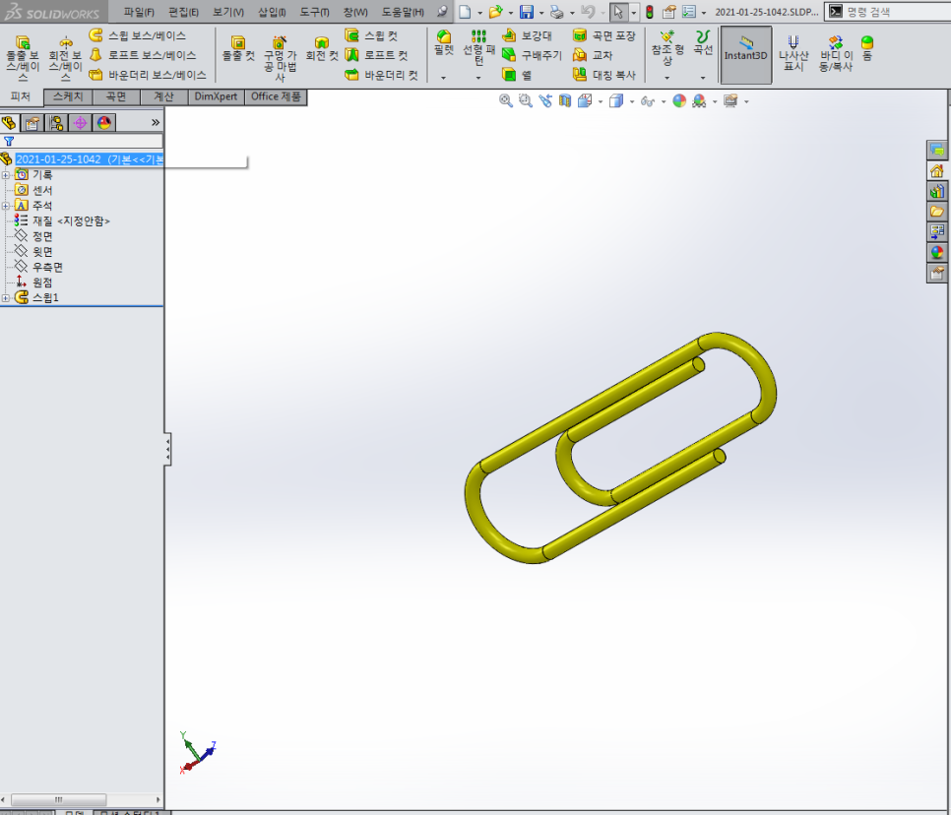Viewport: 951px width, 815px height.
Task: Select the Wrap (곡면 포장) tool
Action: tap(604, 35)
